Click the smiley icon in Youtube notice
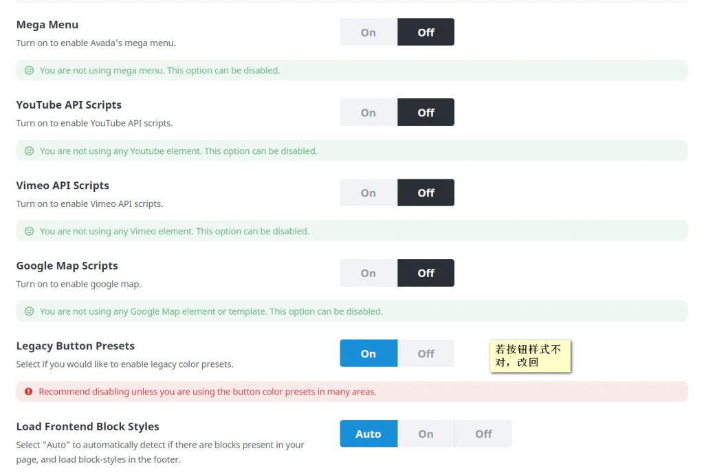 tap(29, 151)
